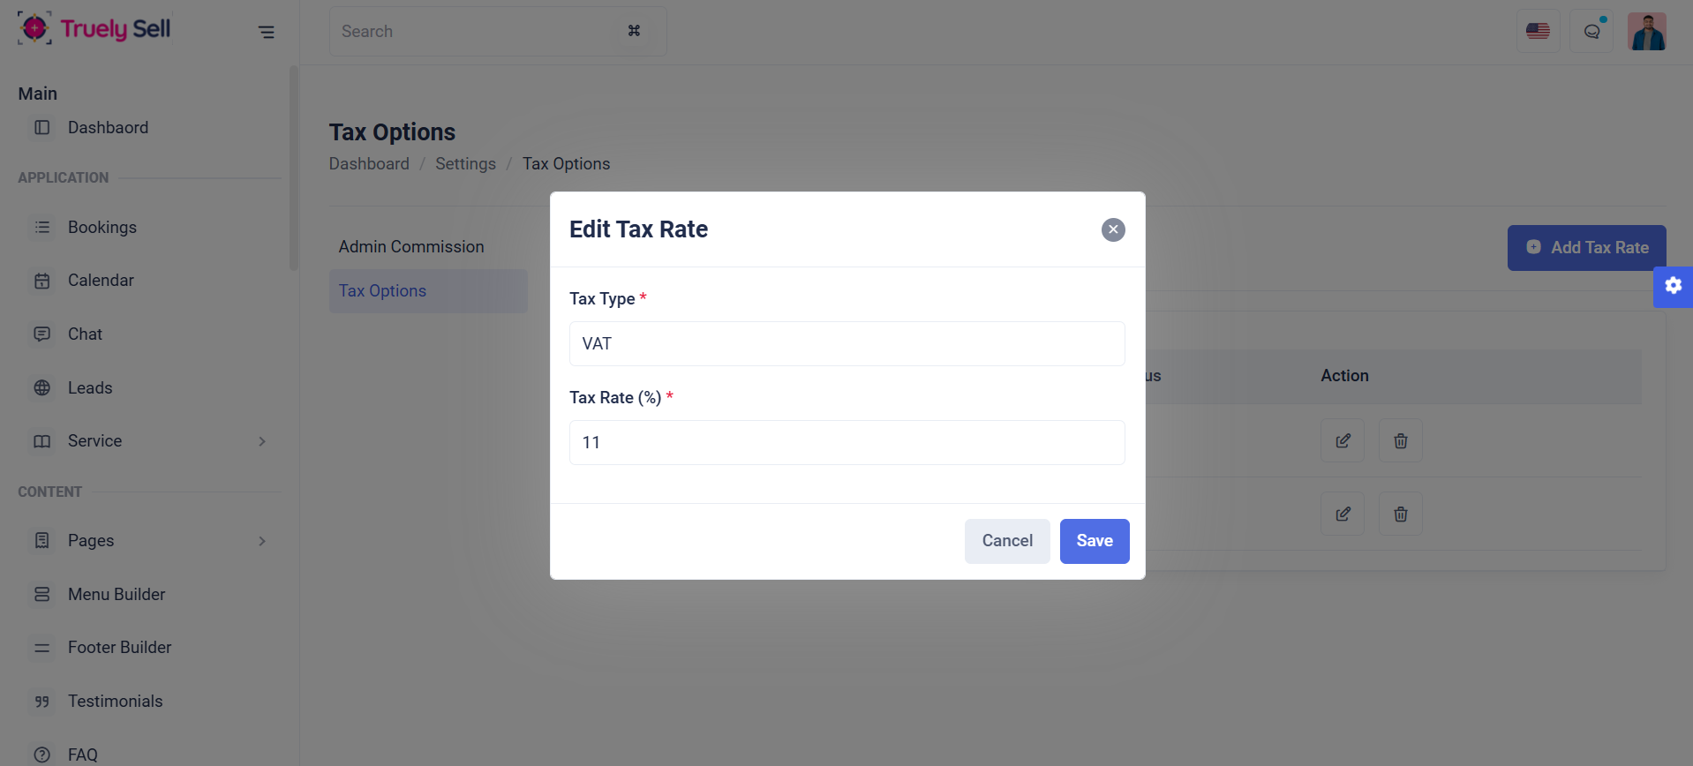Select the Admin Commission settings tab
Viewport: 1693px width, 766px height.
click(x=411, y=247)
